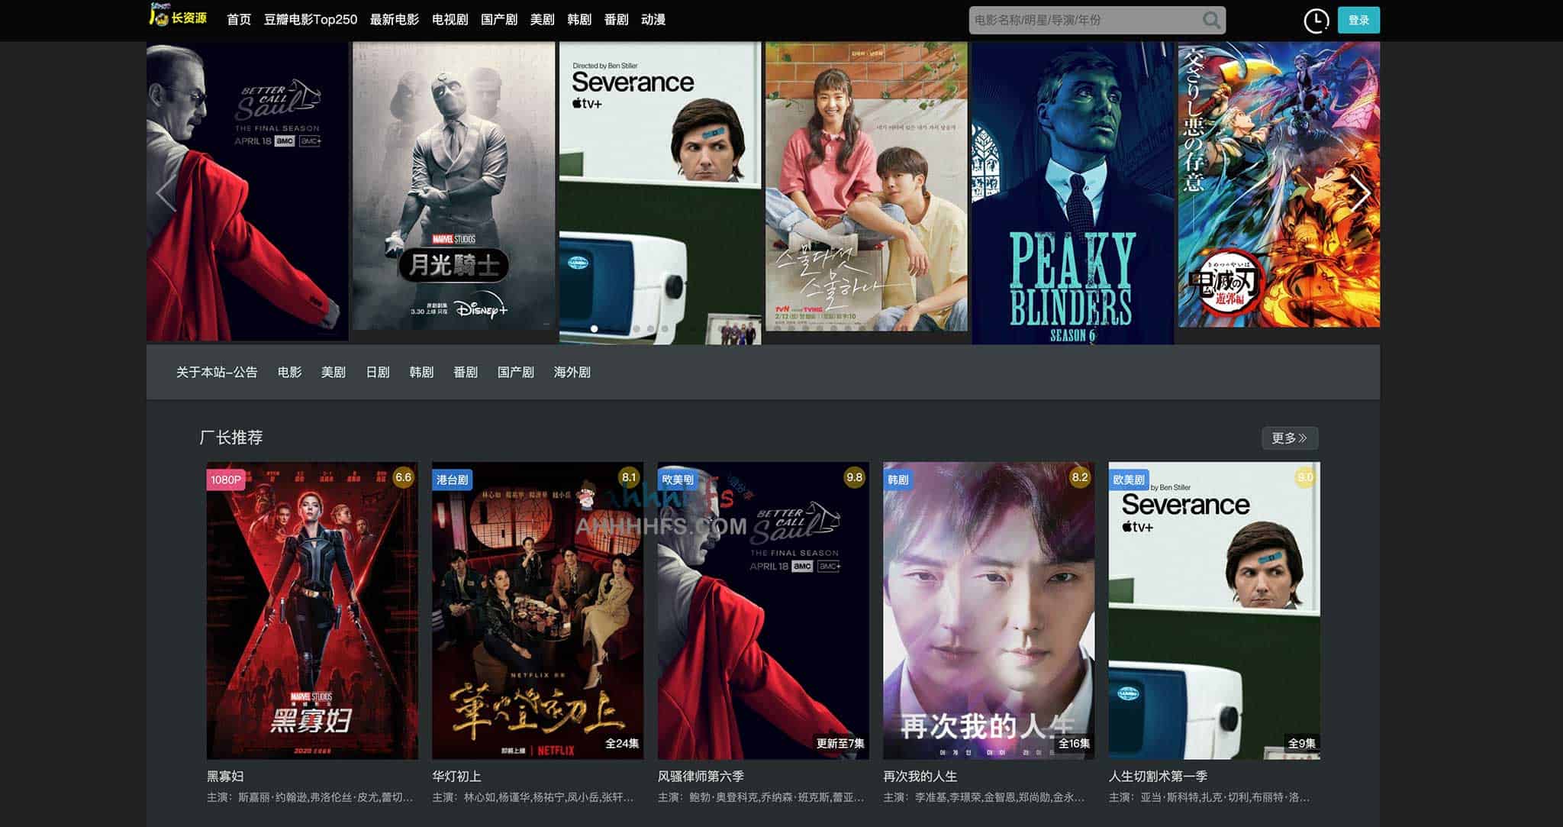Click the 更新至7集 episode label
Screen dimensions: 1563x827
pyautogui.click(x=840, y=743)
